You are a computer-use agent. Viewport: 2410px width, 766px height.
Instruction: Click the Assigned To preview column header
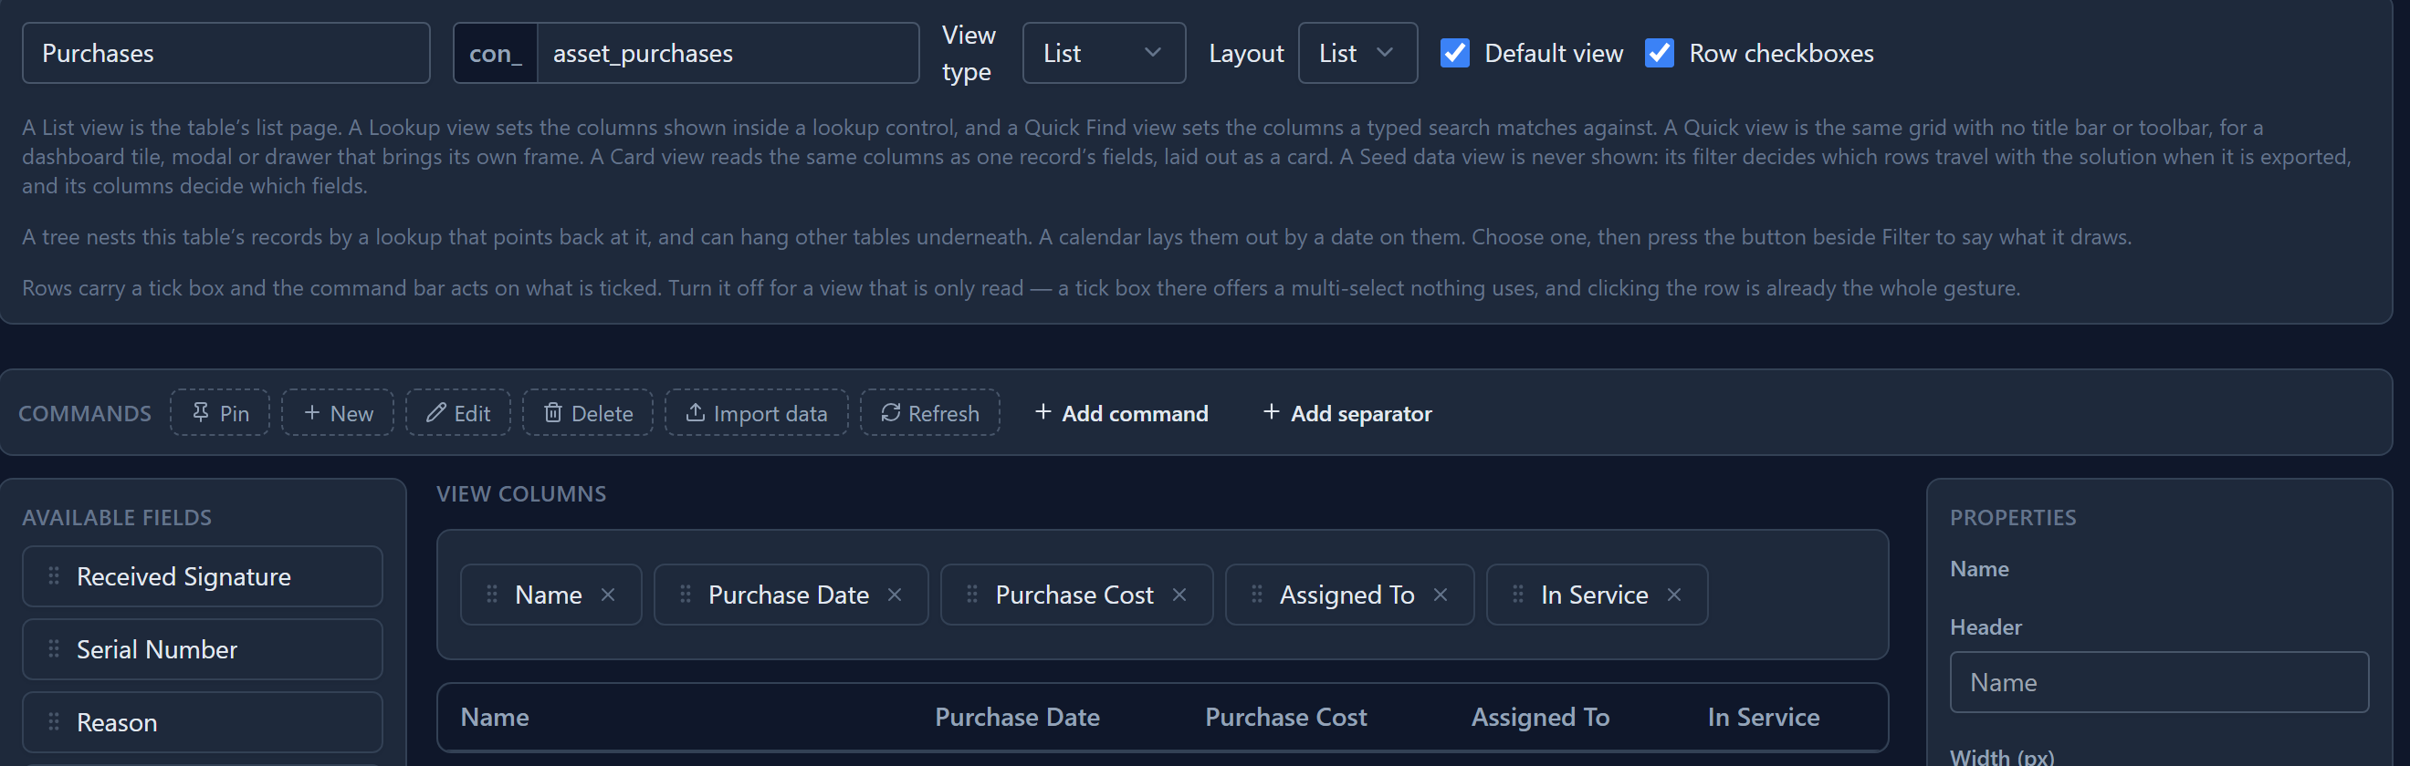1540,717
